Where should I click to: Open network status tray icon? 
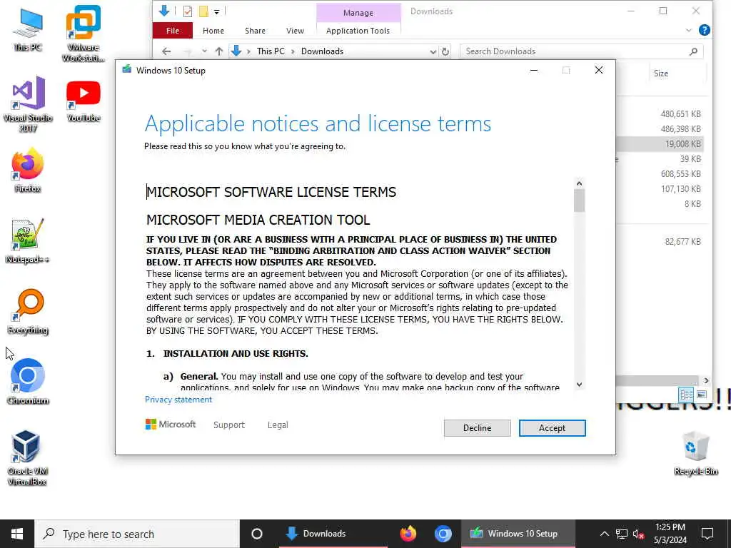point(622,534)
